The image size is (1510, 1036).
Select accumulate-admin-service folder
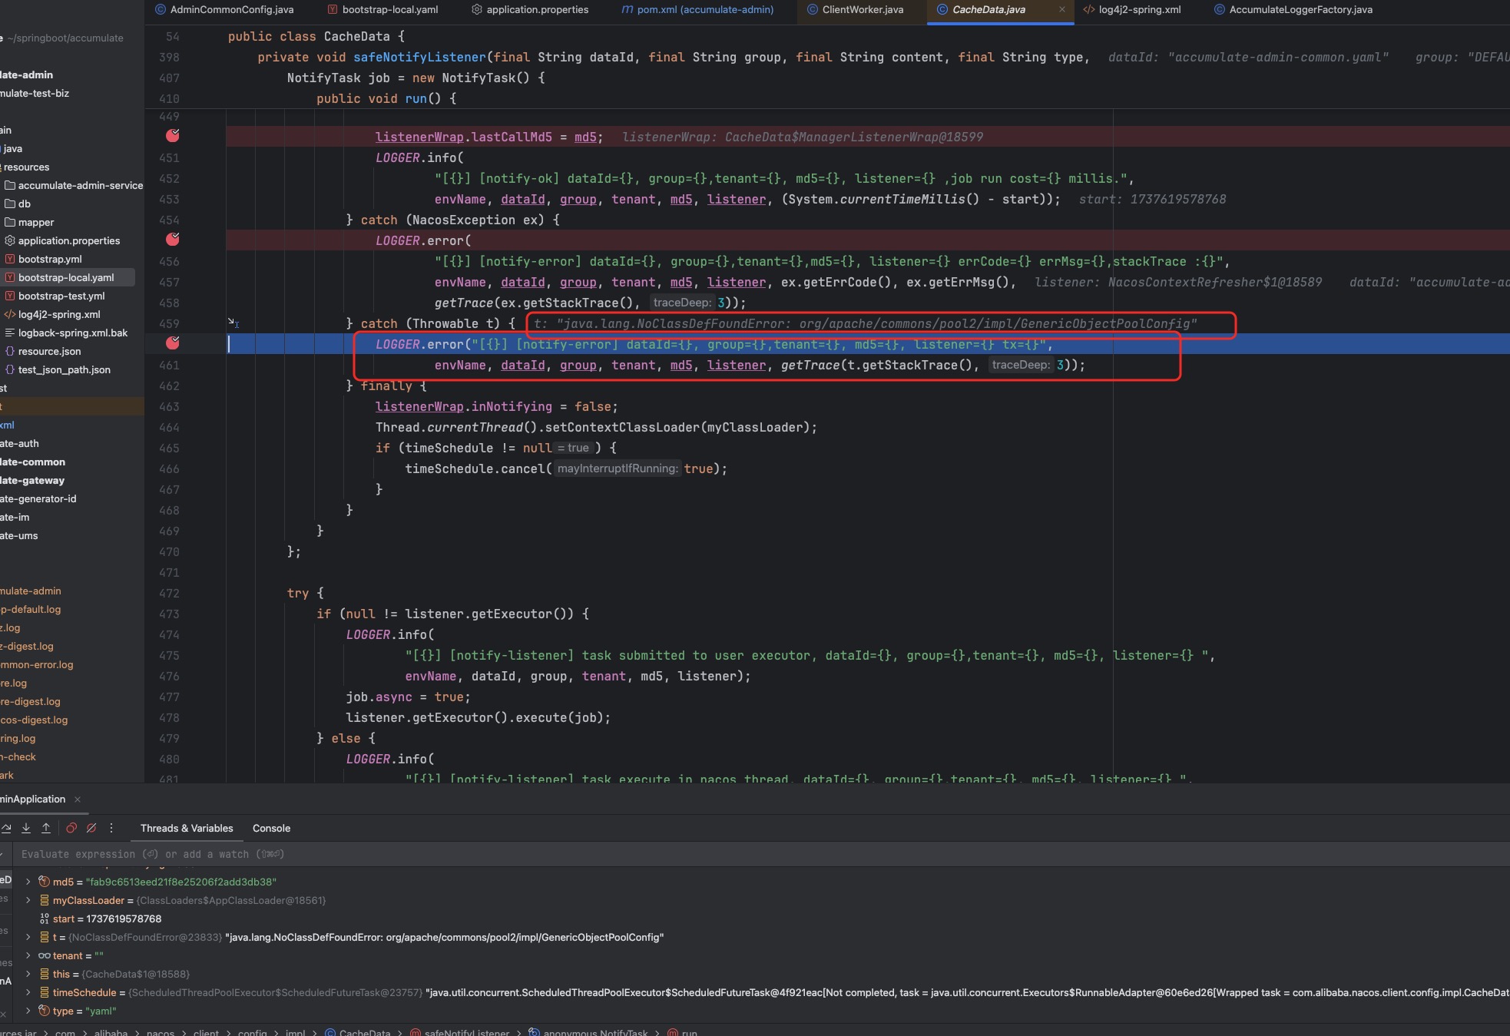pos(73,185)
